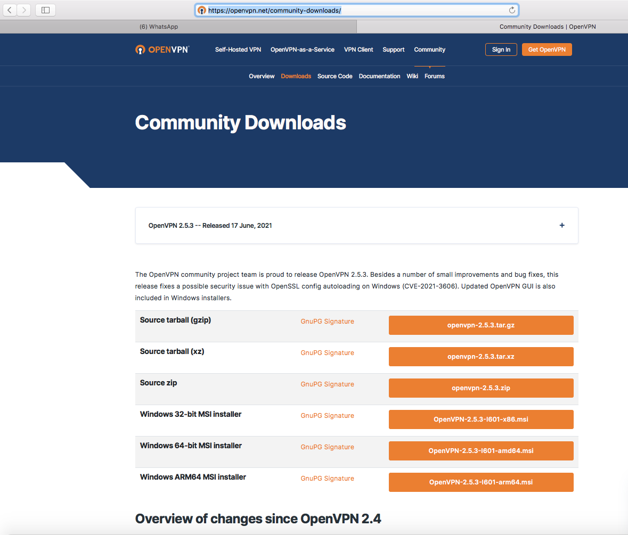The width and height of the screenshot is (628, 535).
Task: Click the OpenVPN logo in header
Action: (162, 50)
